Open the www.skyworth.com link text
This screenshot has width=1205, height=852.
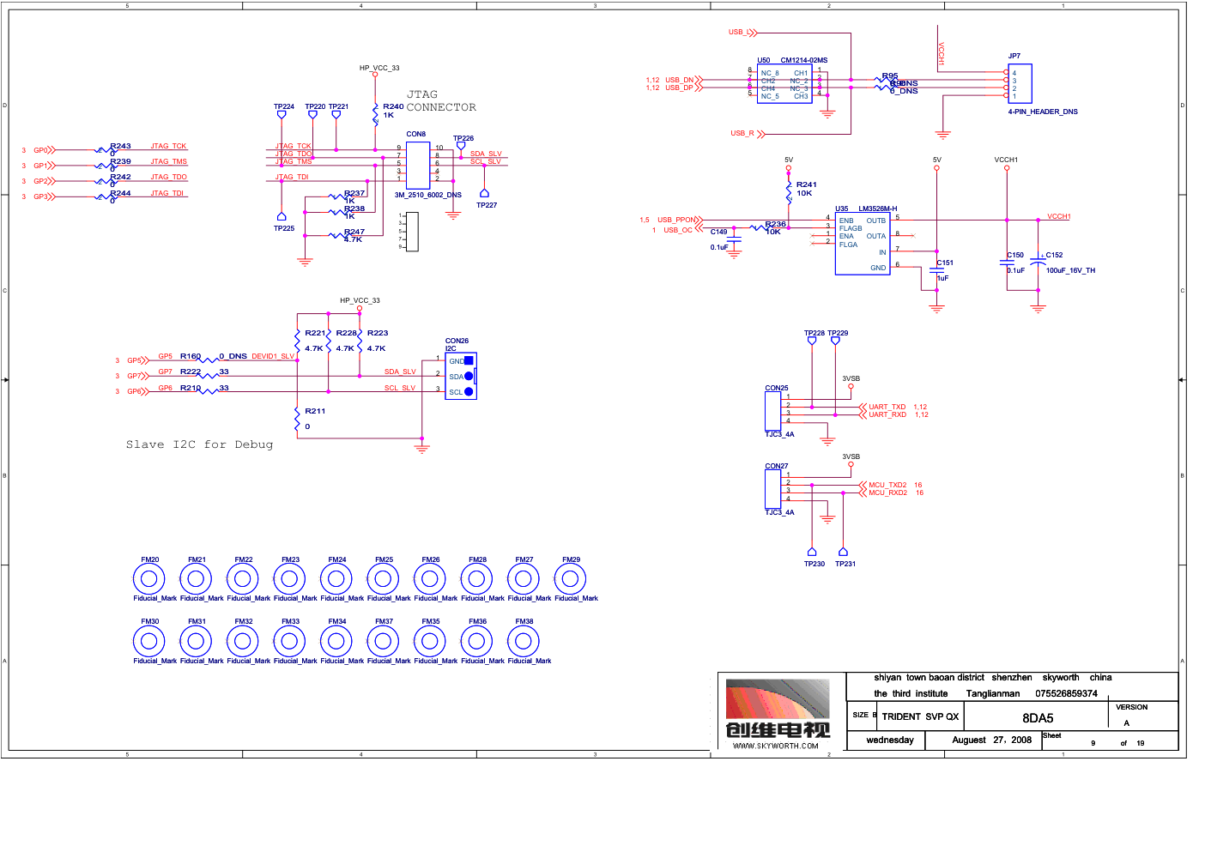coord(776,746)
